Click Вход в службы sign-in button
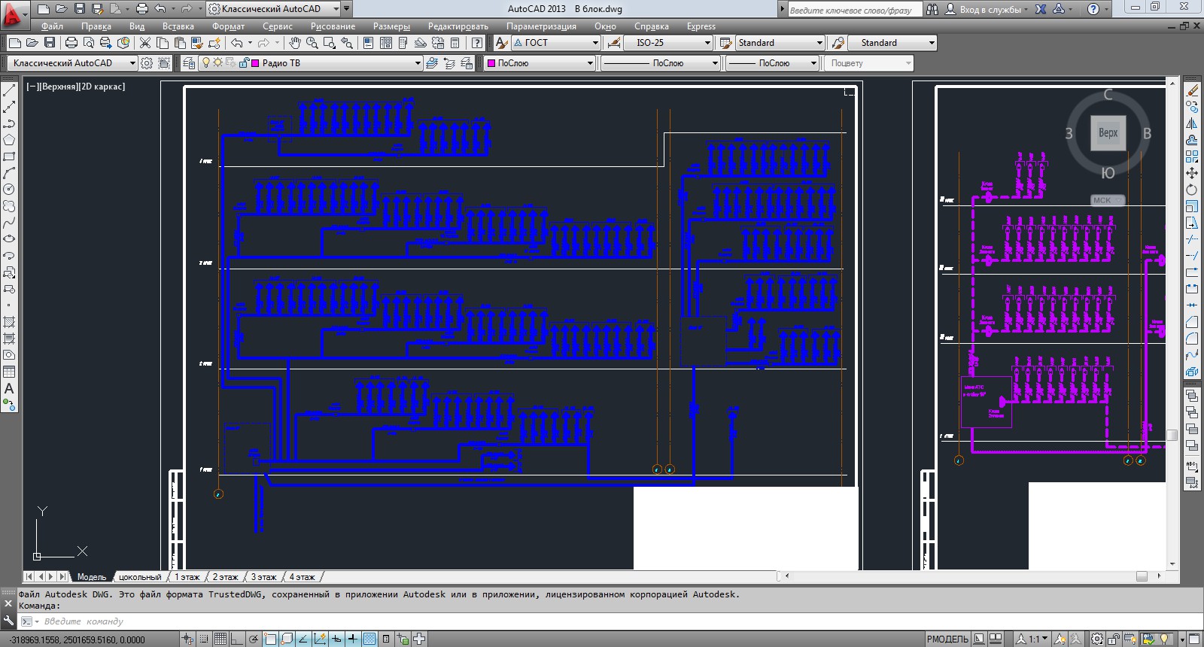 (987, 9)
